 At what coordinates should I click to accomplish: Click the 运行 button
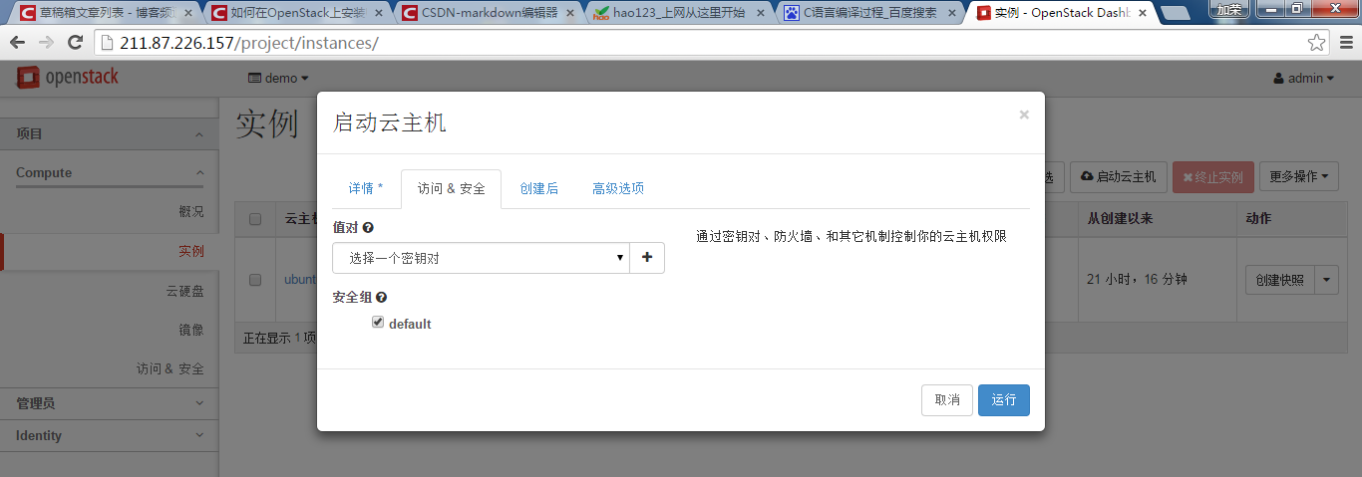(x=1004, y=399)
